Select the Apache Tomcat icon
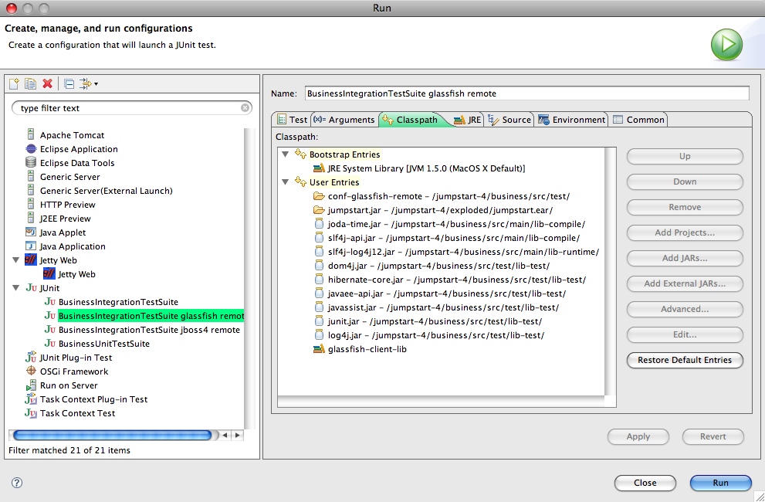This screenshot has width=765, height=502. pos(31,135)
